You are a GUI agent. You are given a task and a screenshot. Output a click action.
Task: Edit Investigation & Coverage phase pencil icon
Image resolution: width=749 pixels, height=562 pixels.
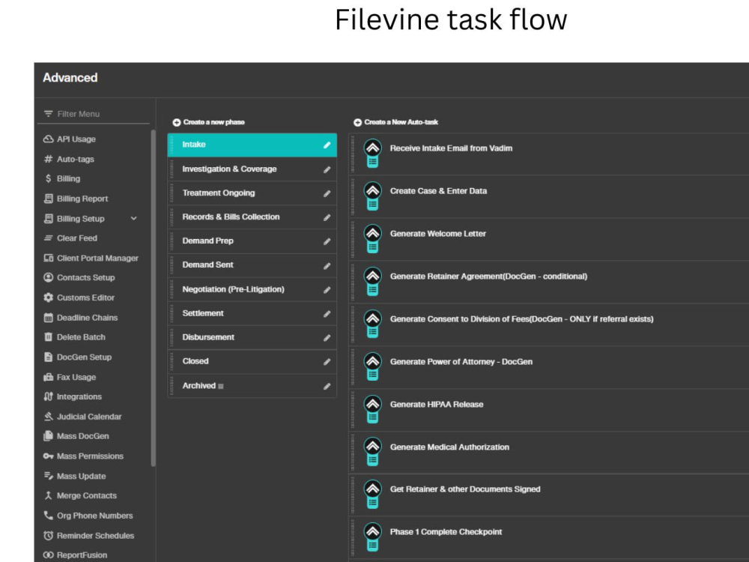(327, 169)
